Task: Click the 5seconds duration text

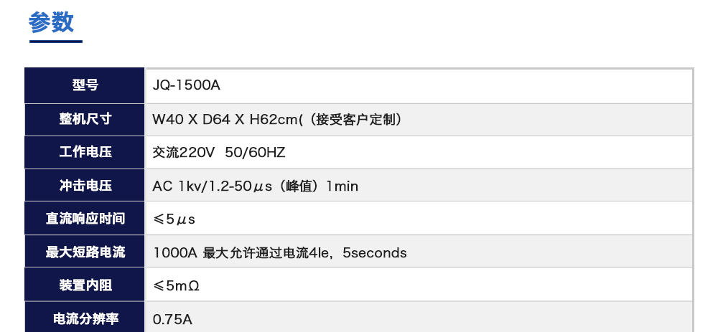Action: pyautogui.click(x=375, y=252)
